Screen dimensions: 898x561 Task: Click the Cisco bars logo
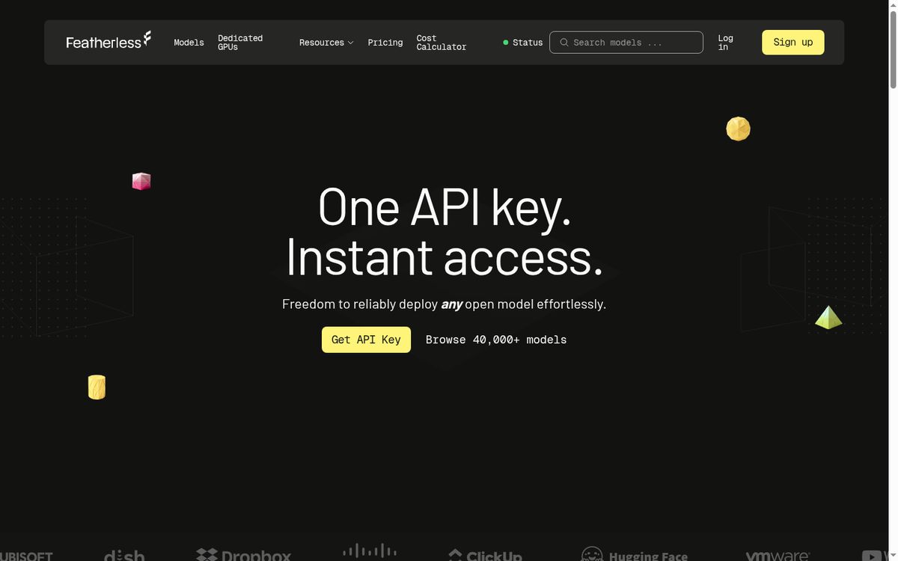tap(370, 552)
